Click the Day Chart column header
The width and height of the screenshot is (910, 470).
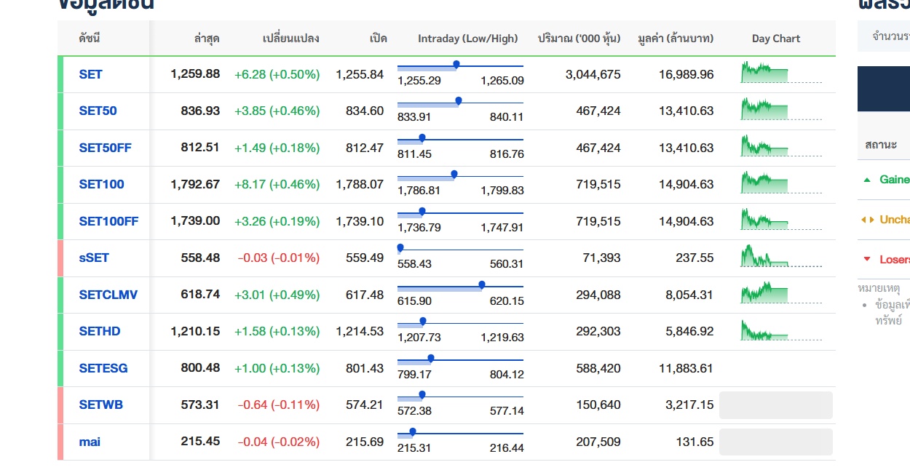coord(775,39)
